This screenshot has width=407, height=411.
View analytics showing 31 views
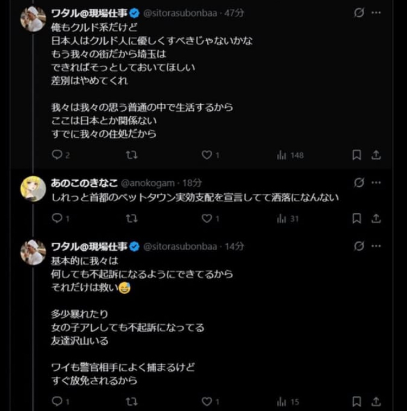(x=288, y=218)
